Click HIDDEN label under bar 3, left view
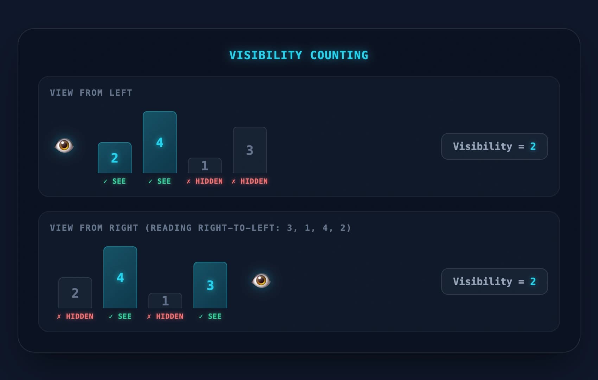 250,181
